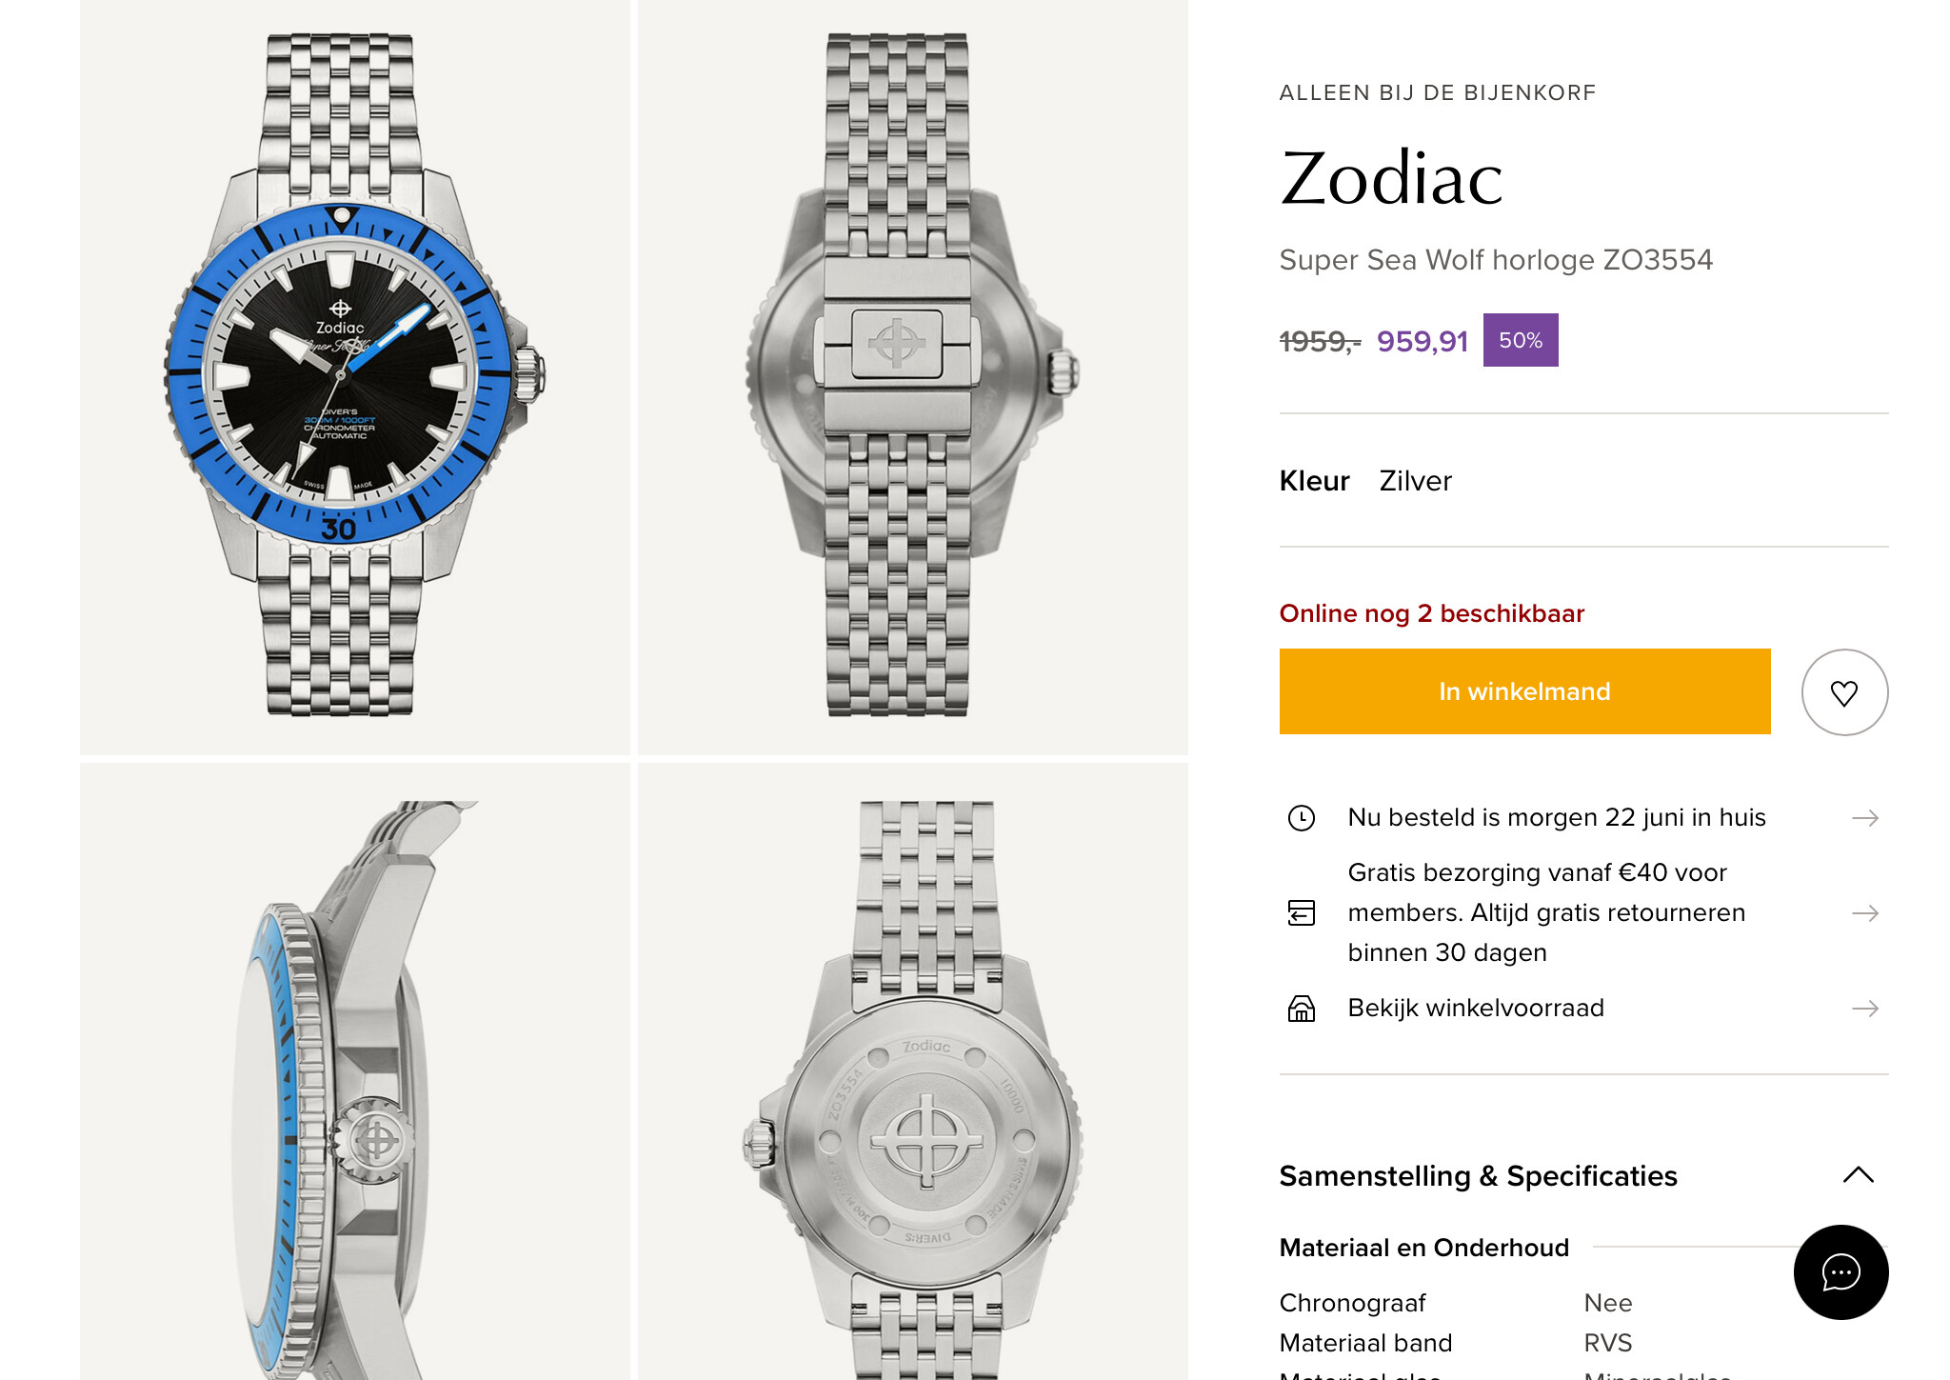Click the Zodiac brand name

1391,178
